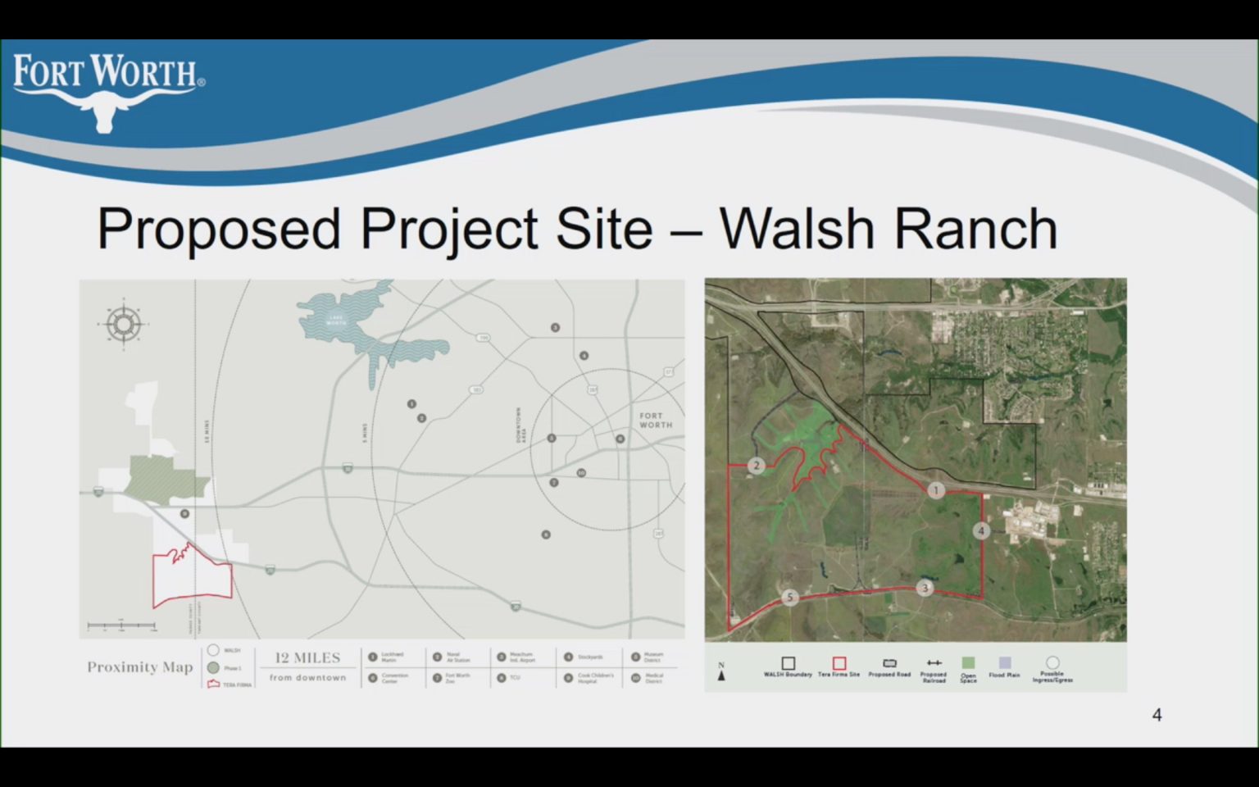Image resolution: width=1259 pixels, height=787 pixels.
Task: Click slide page number 4
Action: point(1157,715)
